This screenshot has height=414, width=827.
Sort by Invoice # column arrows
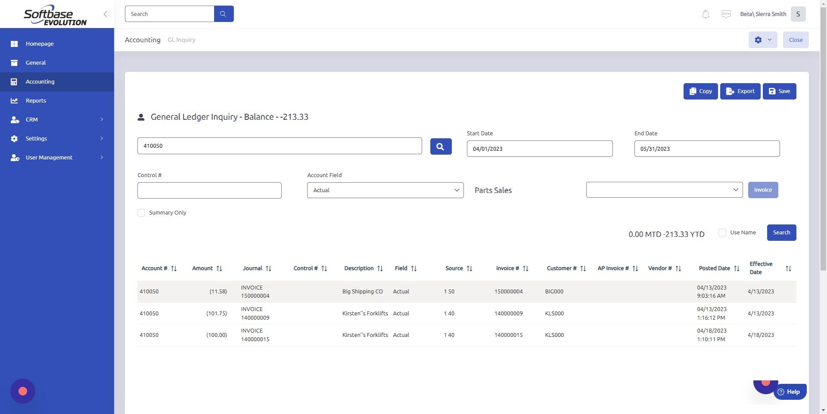tap(525, 268)
